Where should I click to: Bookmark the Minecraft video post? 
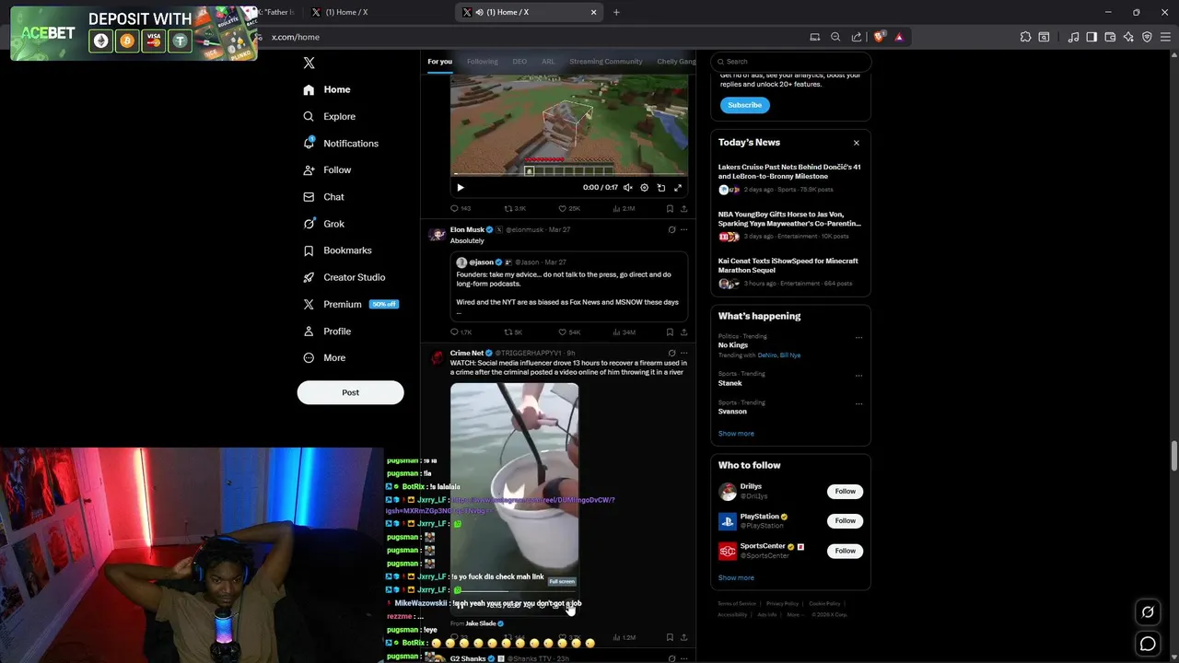click(670, 209)
